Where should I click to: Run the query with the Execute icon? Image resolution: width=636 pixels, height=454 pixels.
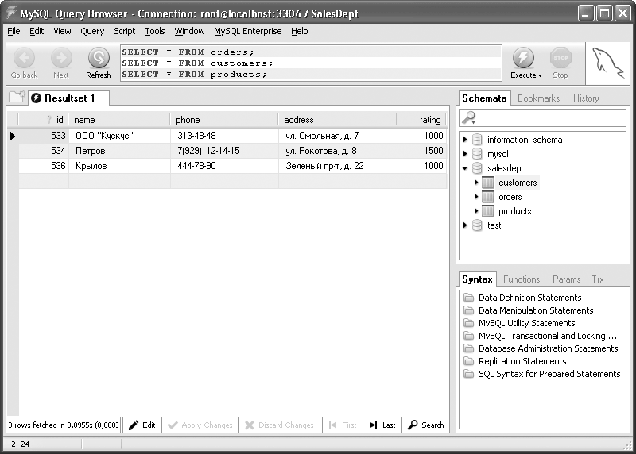point(522,58)
